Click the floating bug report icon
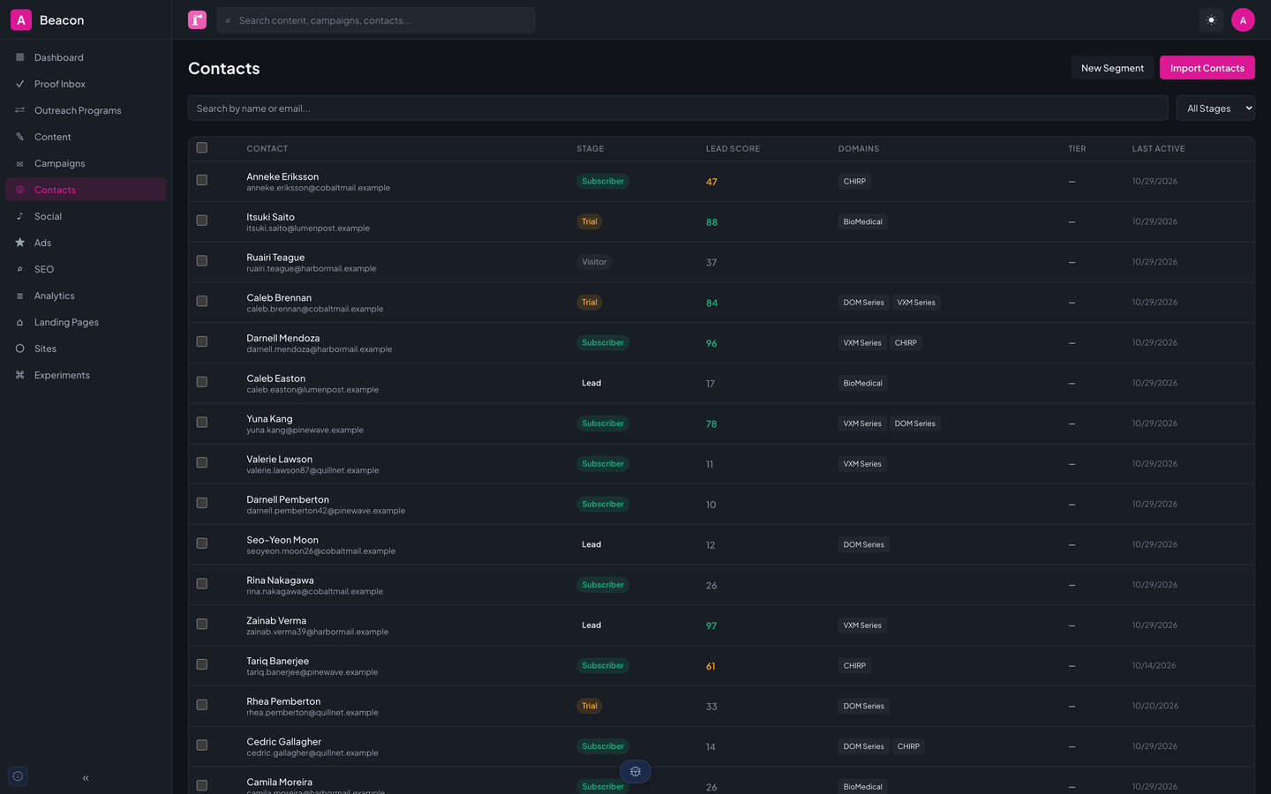The height and width of the screenshot is (794, 1271). pos(635,772)
